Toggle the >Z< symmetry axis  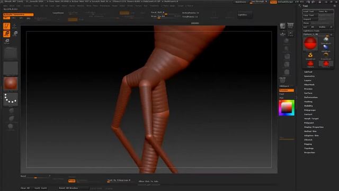point(21,18)
